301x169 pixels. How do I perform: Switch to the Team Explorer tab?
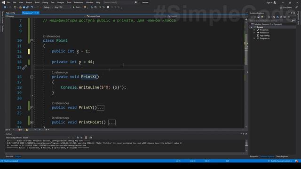click(282, 156)
